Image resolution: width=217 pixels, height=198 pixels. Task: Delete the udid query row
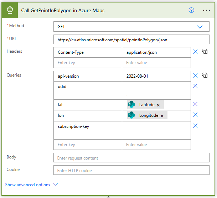pos(195,86)
